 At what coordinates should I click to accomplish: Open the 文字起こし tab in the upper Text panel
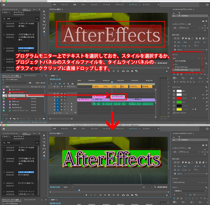coord(6,13)
